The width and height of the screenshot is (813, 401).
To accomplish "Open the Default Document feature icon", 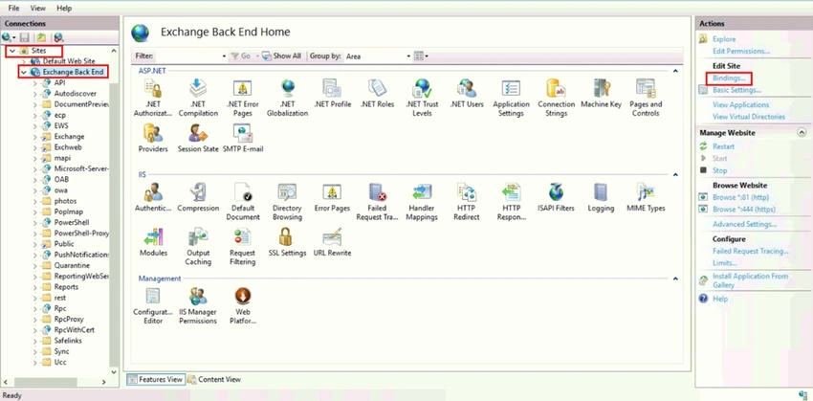I will tap(243, 192).
